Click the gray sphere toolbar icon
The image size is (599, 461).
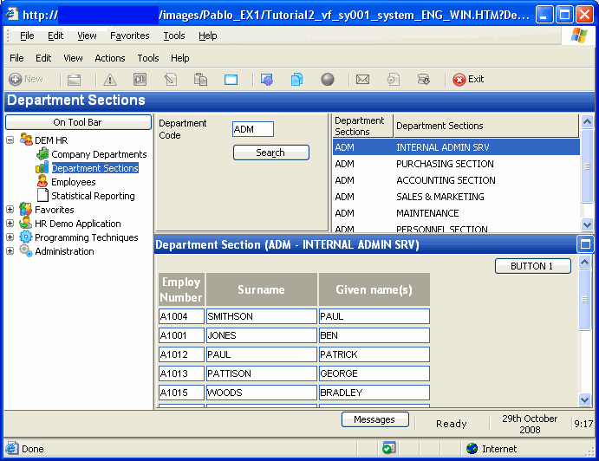coord(328,80)
